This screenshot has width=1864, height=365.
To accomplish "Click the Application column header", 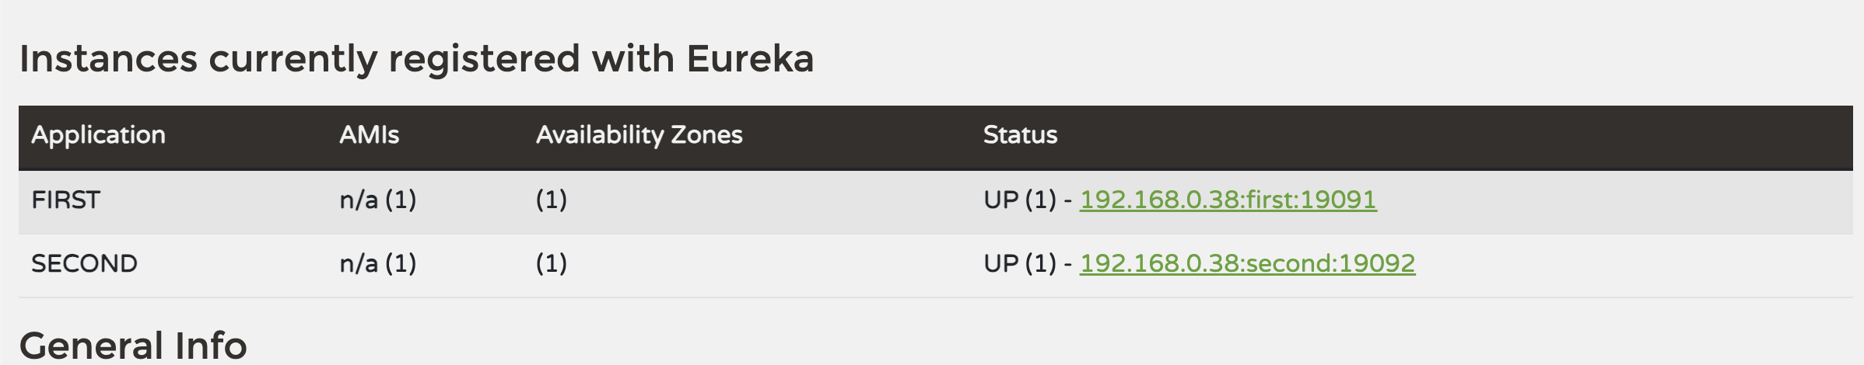I will (x=98, y=135).
